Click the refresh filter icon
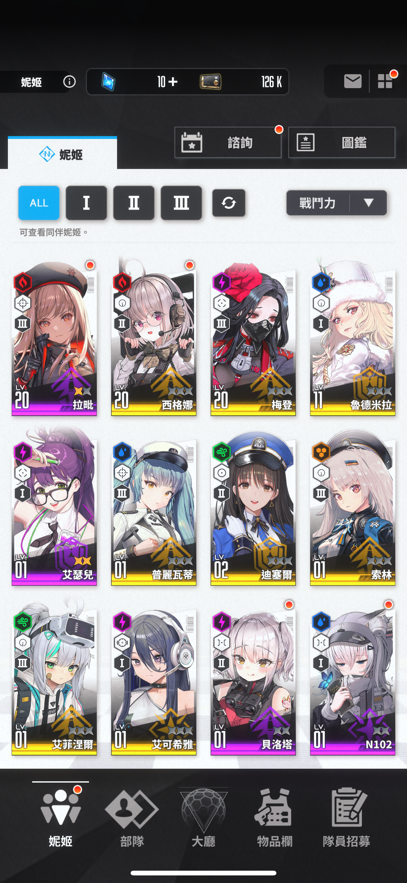This screenshot has height=883, width=407. pos(228,203)
